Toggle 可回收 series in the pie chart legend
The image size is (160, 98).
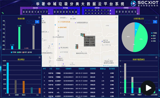point(154,33)
